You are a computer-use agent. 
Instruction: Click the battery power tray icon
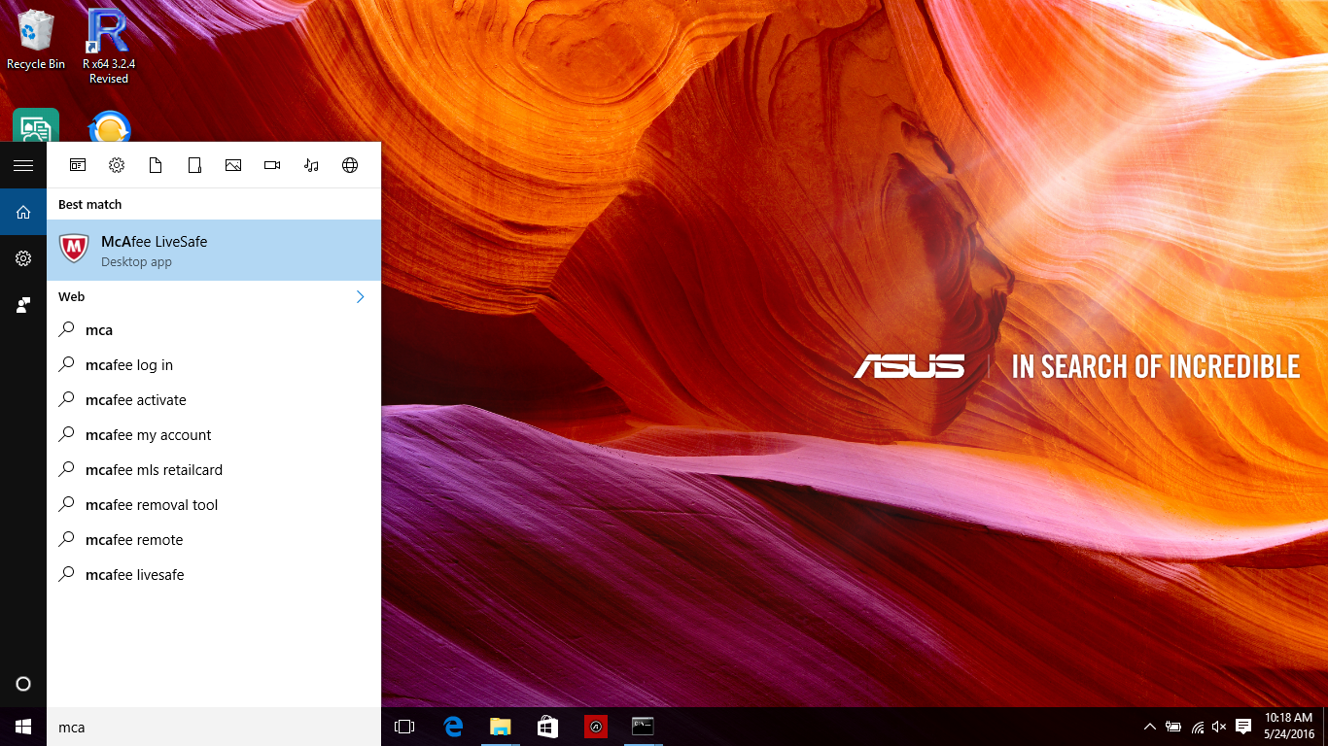pos(1173,727)
